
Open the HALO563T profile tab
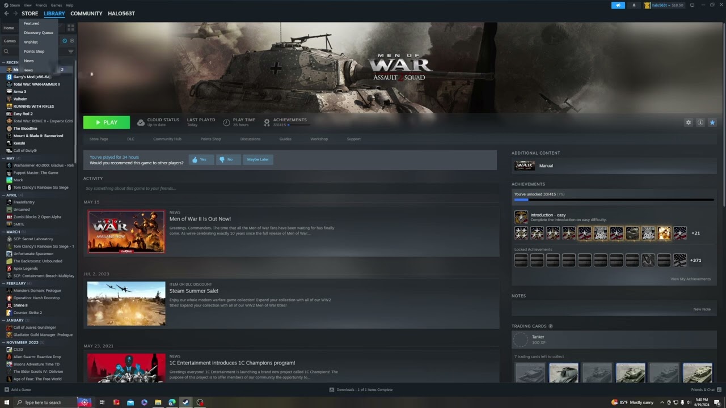(x=121, y=14)
